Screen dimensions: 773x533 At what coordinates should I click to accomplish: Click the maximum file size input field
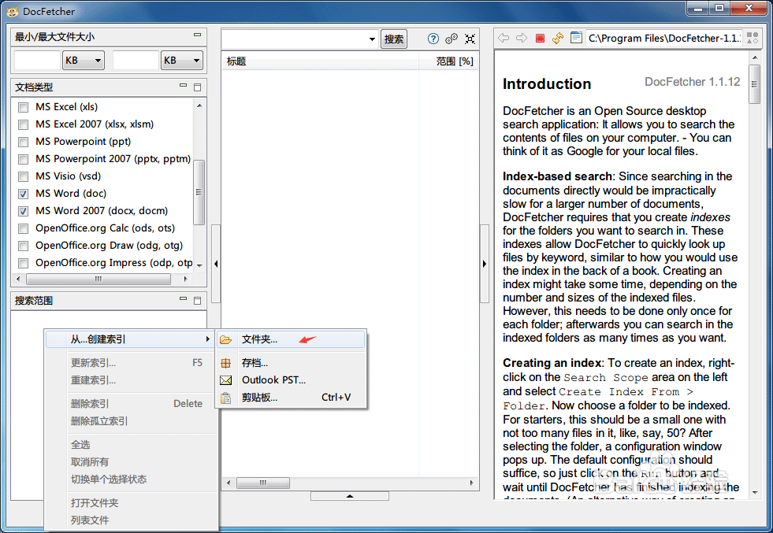[x=136, y=60]
